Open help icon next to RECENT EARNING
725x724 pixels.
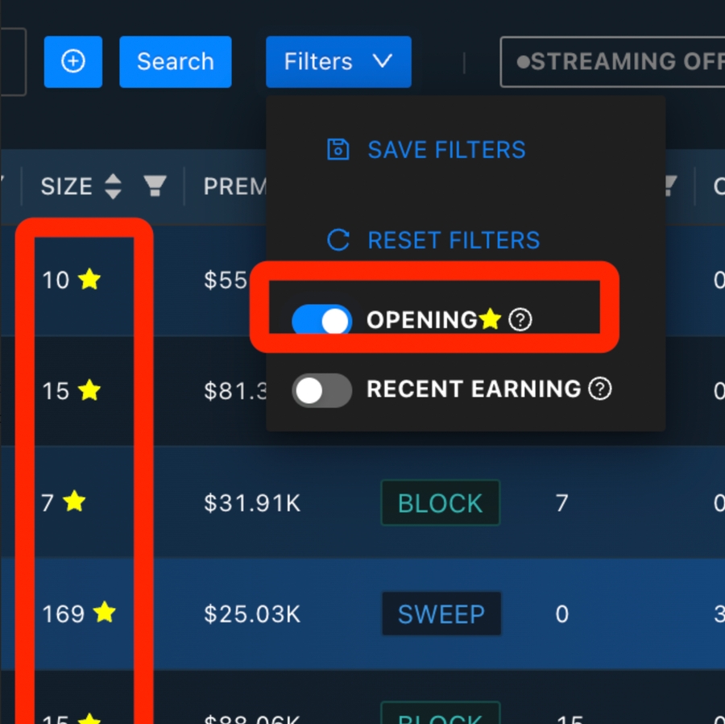599,389
